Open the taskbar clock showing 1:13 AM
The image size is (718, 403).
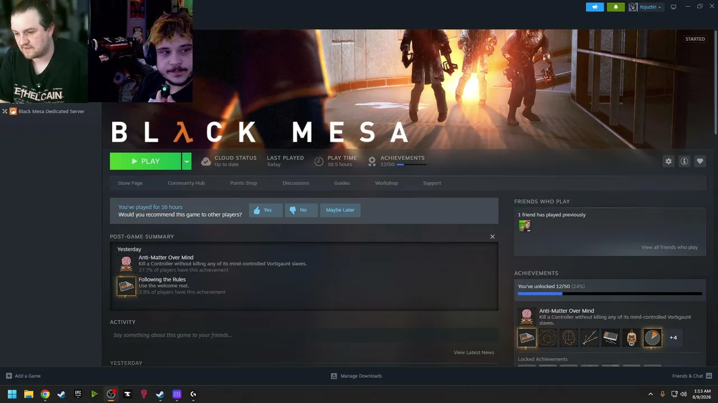702,394
